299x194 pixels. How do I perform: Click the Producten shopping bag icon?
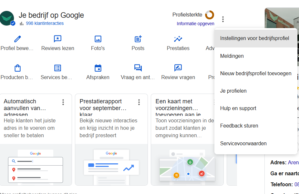pyautogui.click(x=17, y=68)
